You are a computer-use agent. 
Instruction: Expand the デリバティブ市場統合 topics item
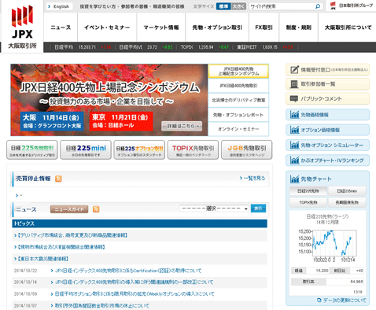point(71,235)
